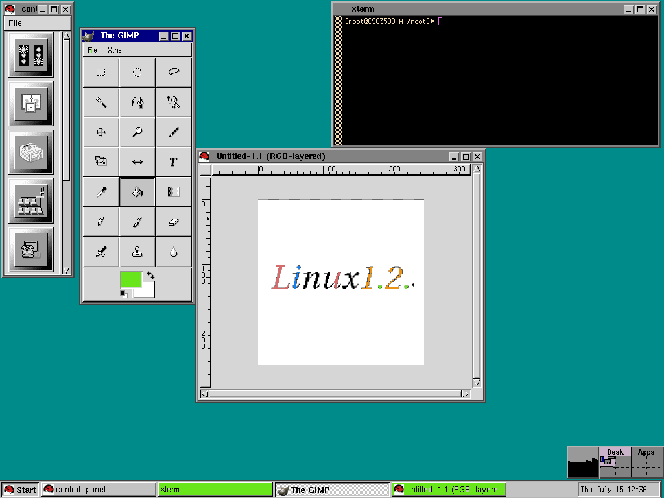Open the printer configuration icon in control-panel
This screenshot has height=498, width=664.
point(31,153)
